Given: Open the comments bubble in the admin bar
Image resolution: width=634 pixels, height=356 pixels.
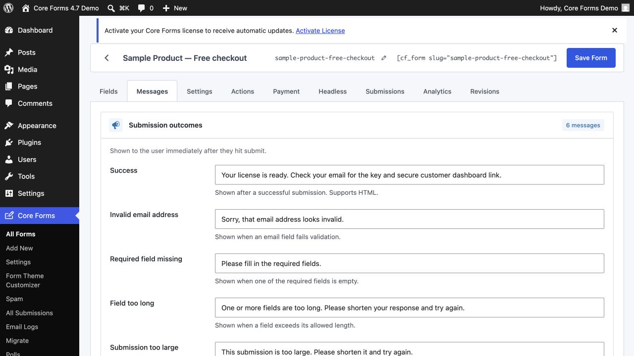Looking at the screenshot, I should [x=142, y=8].
